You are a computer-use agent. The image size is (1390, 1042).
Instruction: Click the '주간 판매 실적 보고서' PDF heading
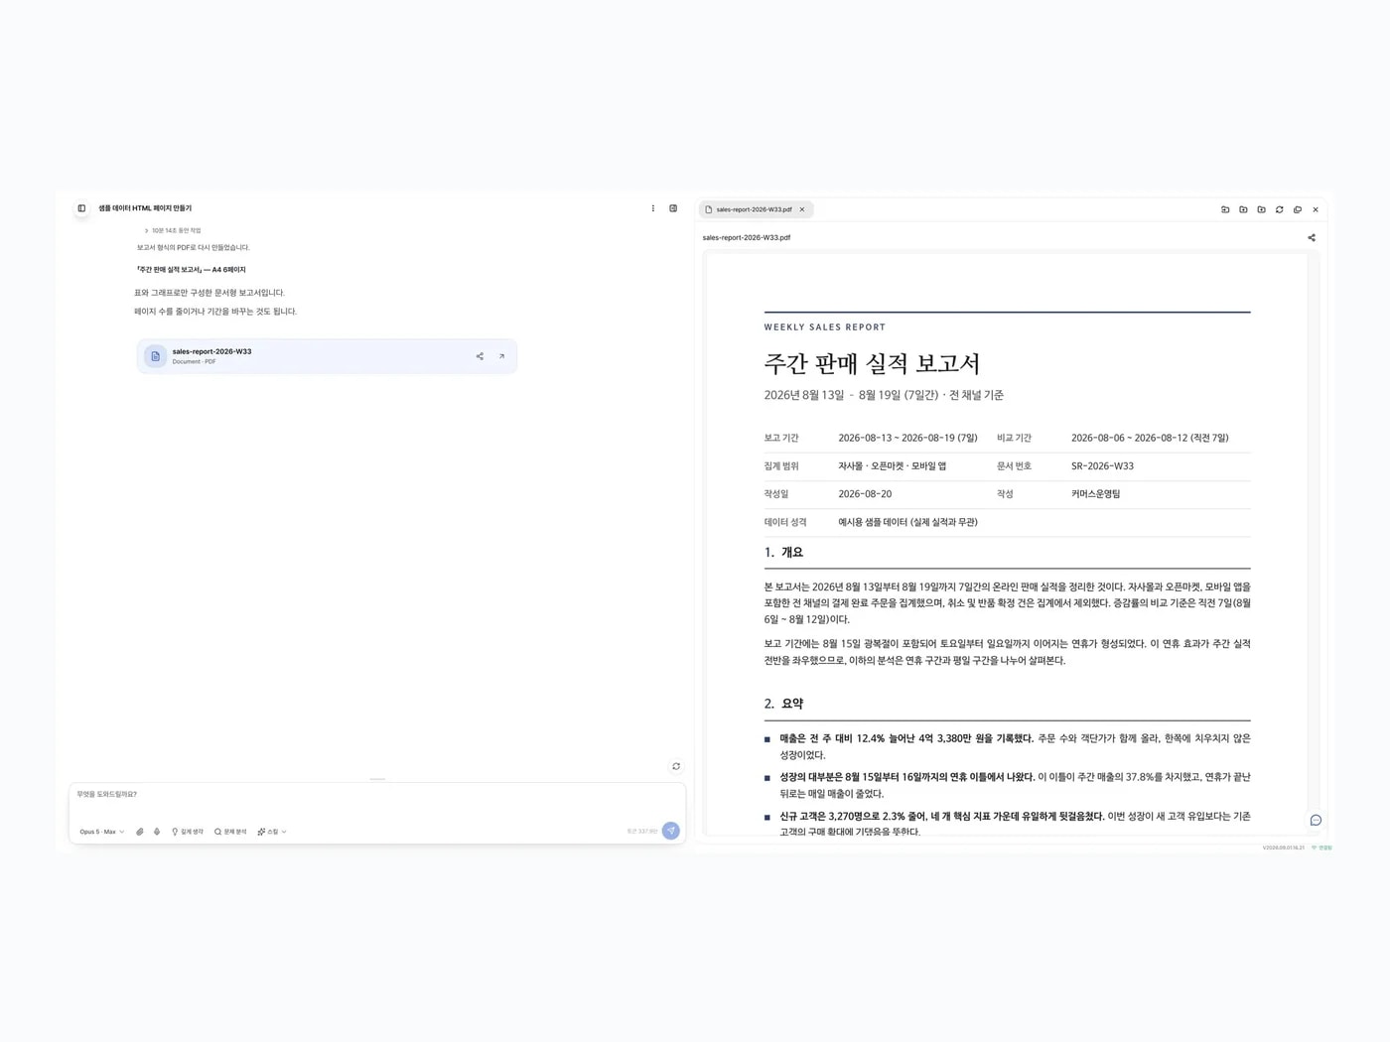872,363
